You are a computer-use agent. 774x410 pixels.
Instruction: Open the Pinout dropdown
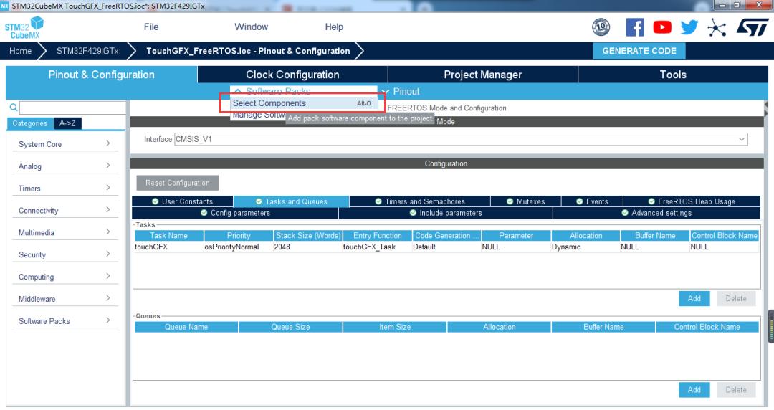tap(401, 91)
